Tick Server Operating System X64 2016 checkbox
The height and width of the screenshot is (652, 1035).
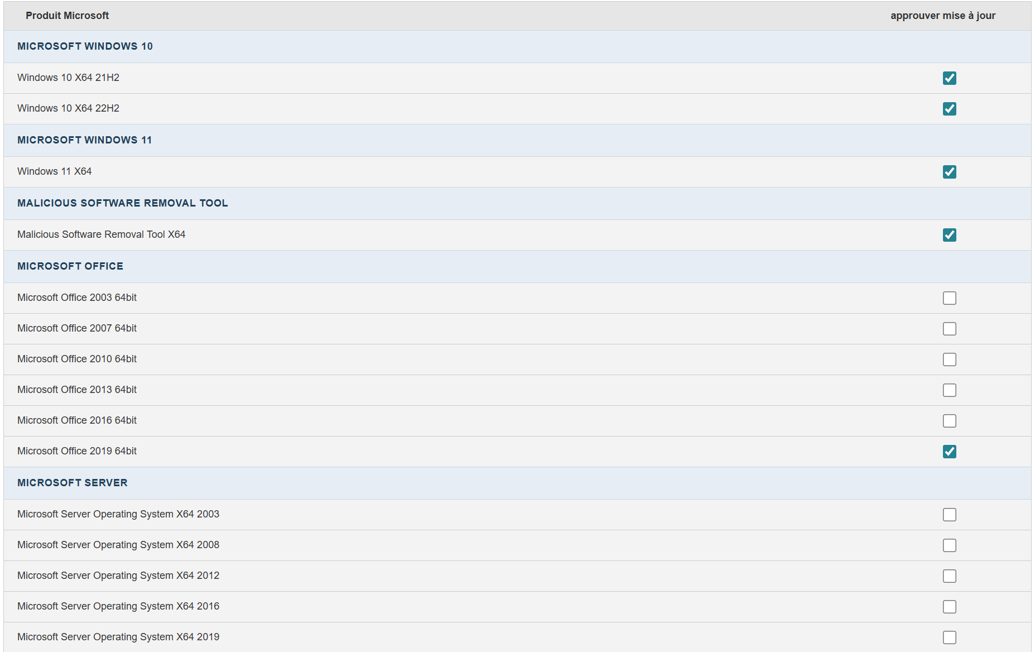(x=949, y=607)
